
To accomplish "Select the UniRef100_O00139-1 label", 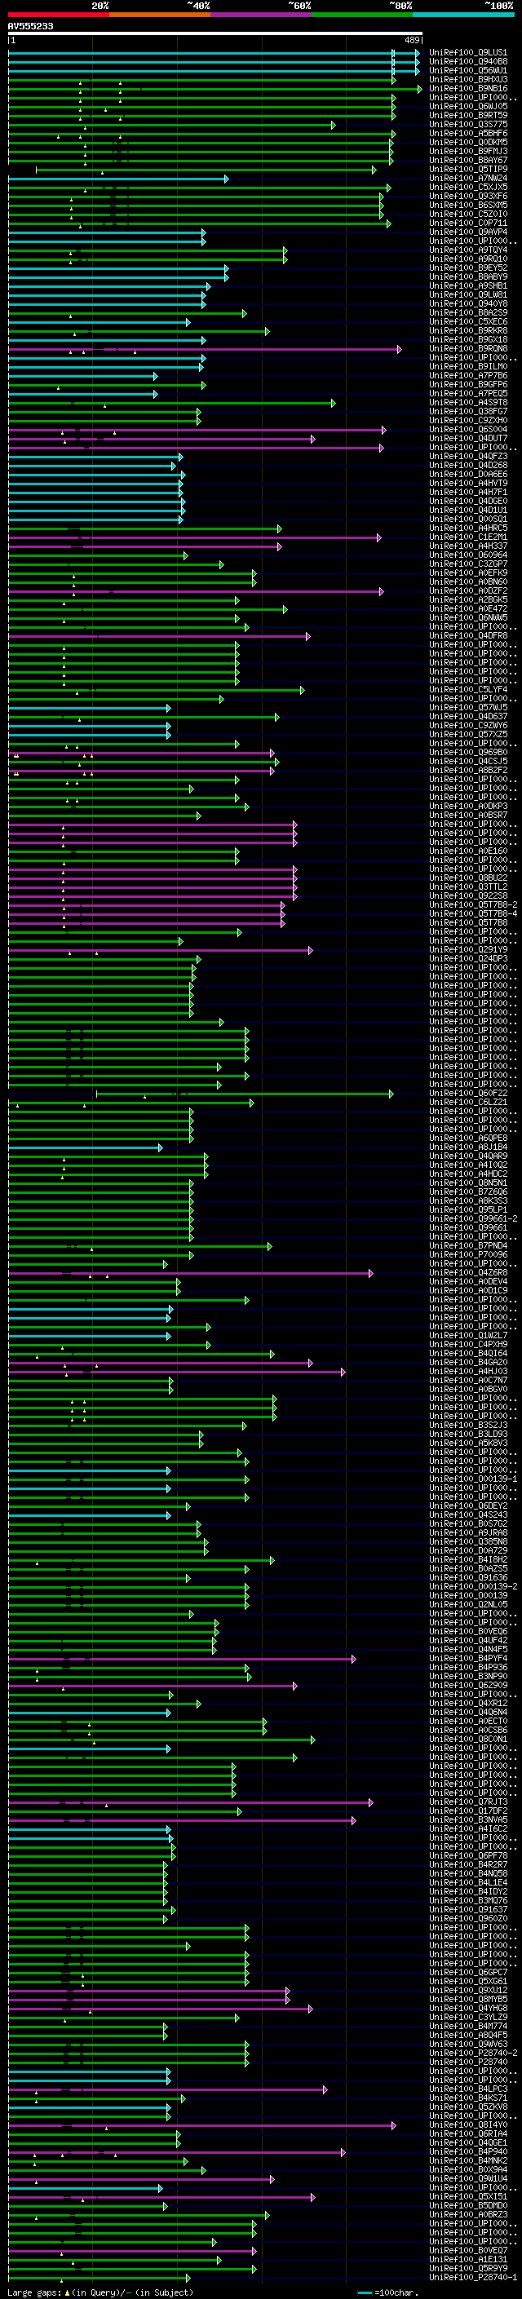I will point(473,1479).
